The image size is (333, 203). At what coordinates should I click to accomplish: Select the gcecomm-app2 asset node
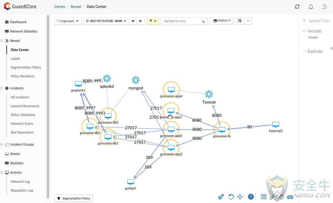(171, 148)
